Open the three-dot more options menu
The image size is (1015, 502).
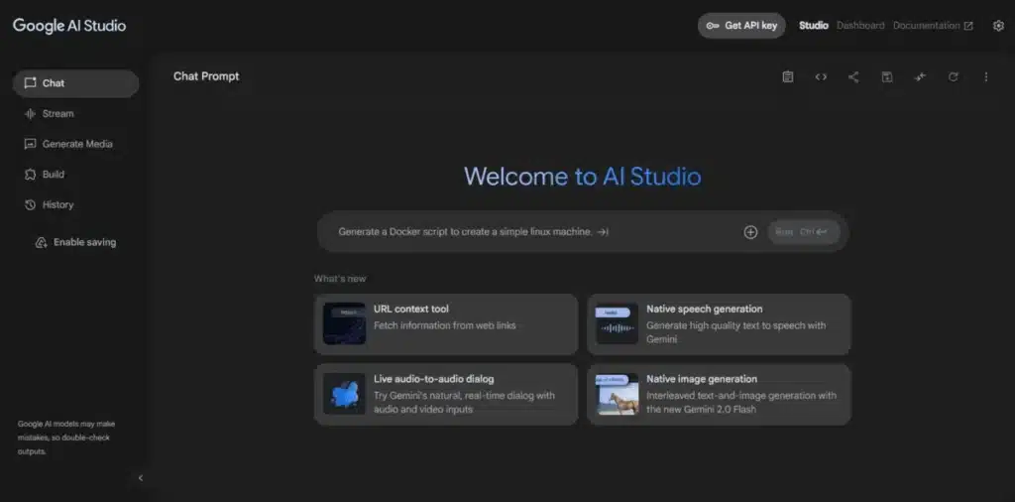(986, 77)
